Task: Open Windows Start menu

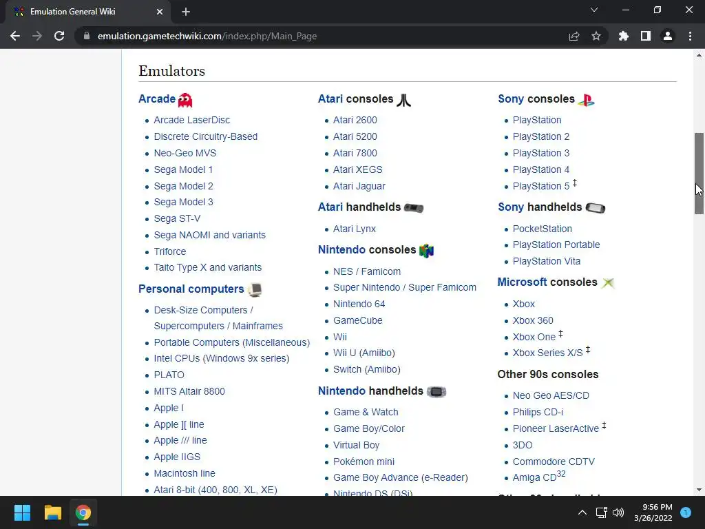Action: 22,512
